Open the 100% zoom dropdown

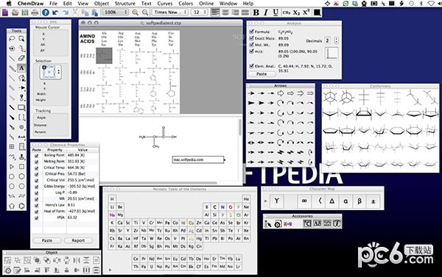pos(115,12)
